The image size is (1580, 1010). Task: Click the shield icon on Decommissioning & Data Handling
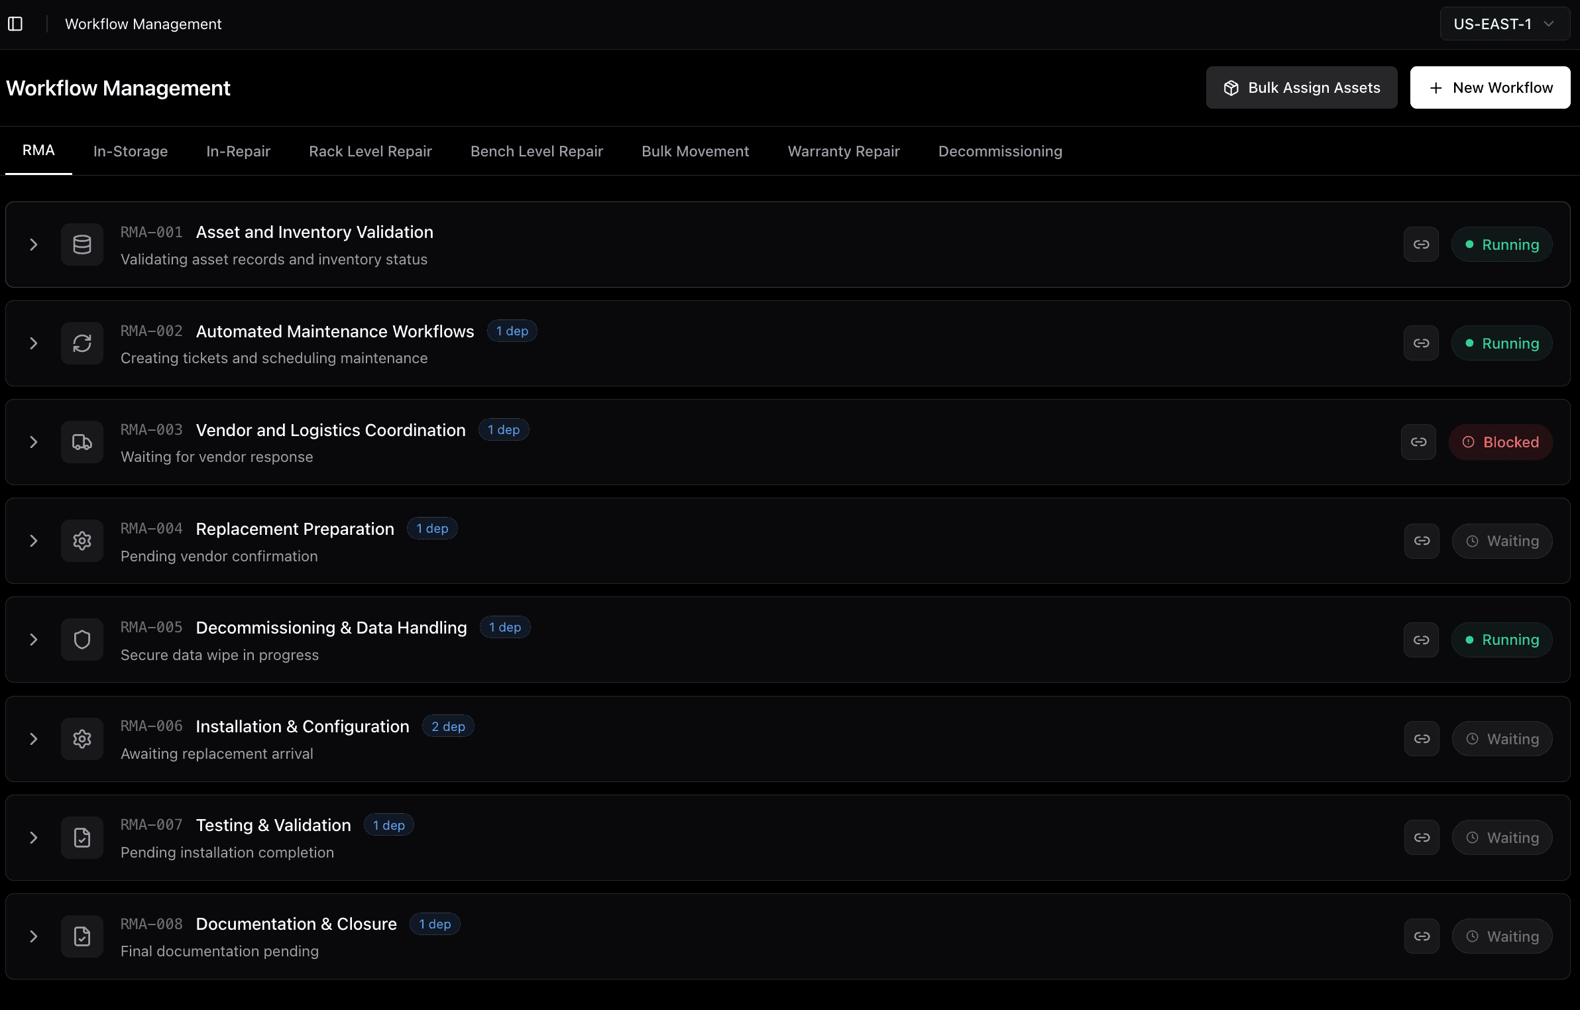(82, 640)
